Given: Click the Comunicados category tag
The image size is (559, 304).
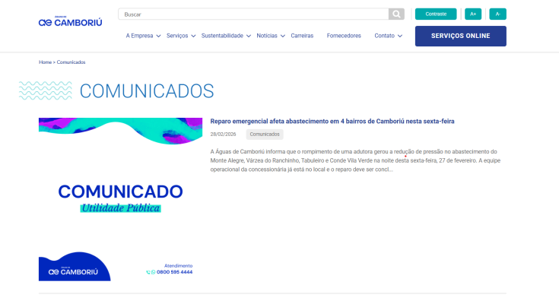Looking at the screenshot, I should pos(265,135).
